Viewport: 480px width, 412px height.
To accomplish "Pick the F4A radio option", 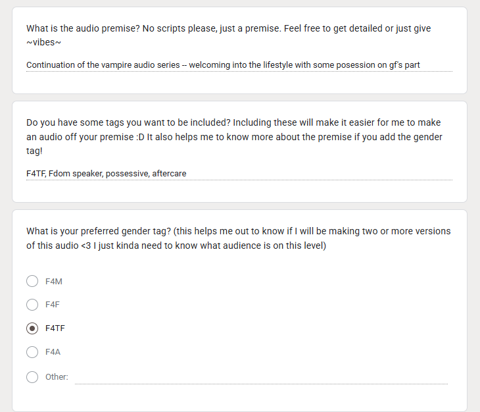I will (32, 352).
